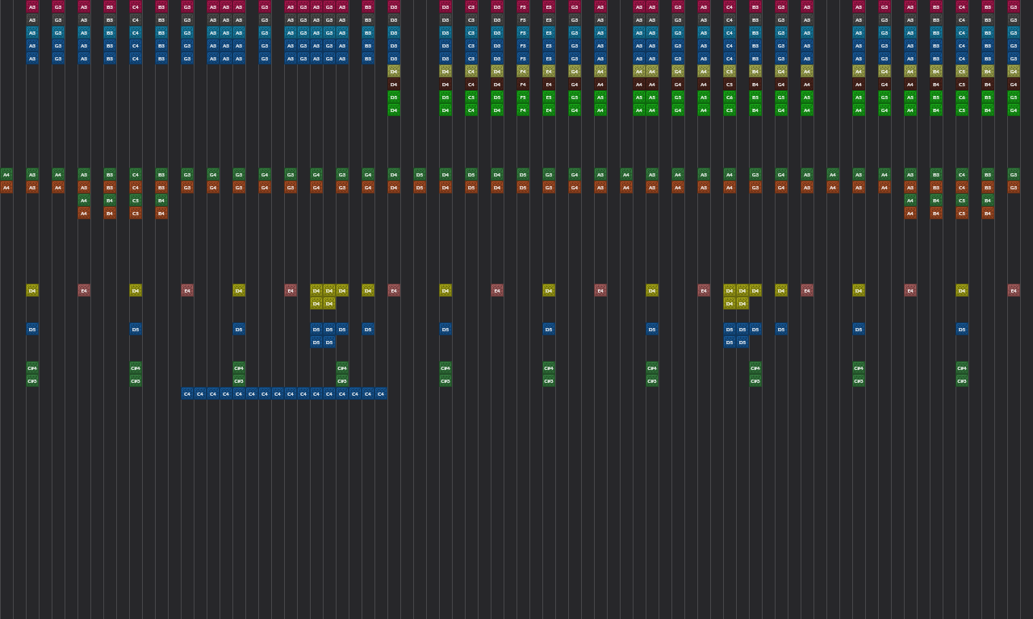Click the top-left magenta A3 note

pyautogui.click(x=32, y=6)
